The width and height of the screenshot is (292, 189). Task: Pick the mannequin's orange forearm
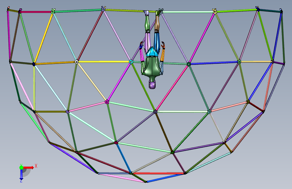point(162,55)
